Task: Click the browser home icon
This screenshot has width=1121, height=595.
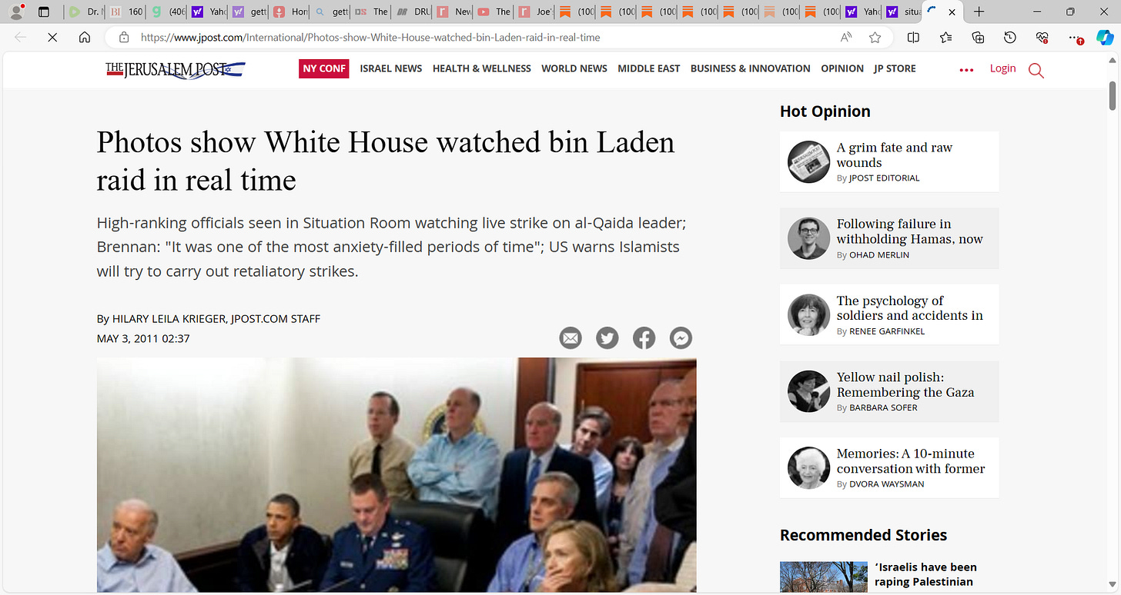Action: [85, 37]
